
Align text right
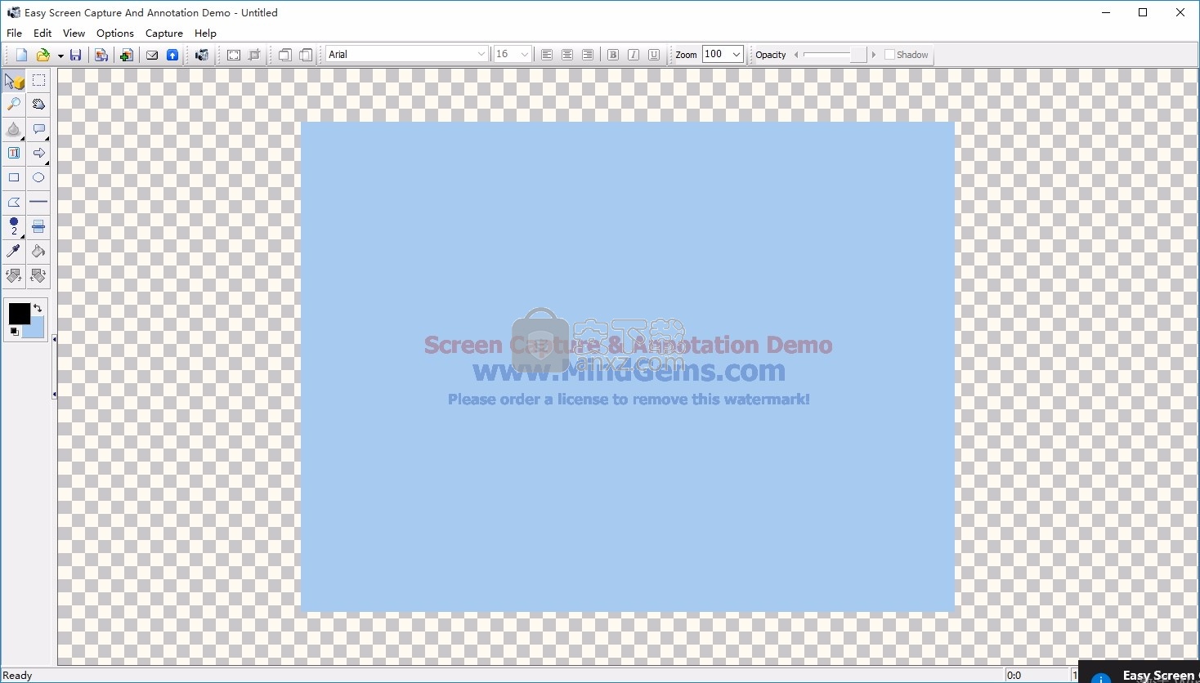tap(588, 55)
